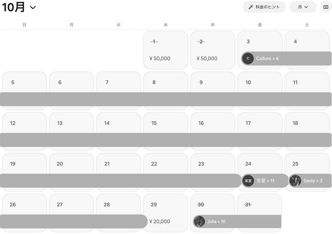Select October 1 priced ¥50,000

click(165, 50)
